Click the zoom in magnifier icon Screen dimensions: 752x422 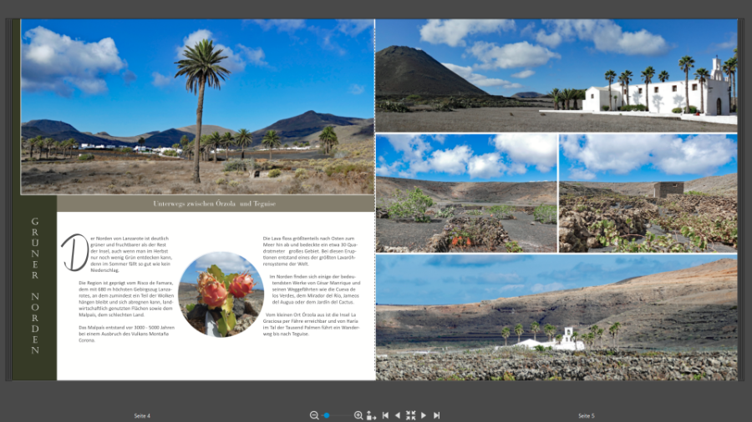click(x=358, y=415)
